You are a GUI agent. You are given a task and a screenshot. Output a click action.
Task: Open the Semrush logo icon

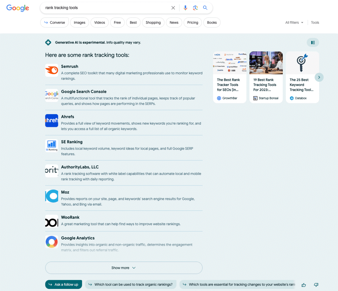click(52, 70)
